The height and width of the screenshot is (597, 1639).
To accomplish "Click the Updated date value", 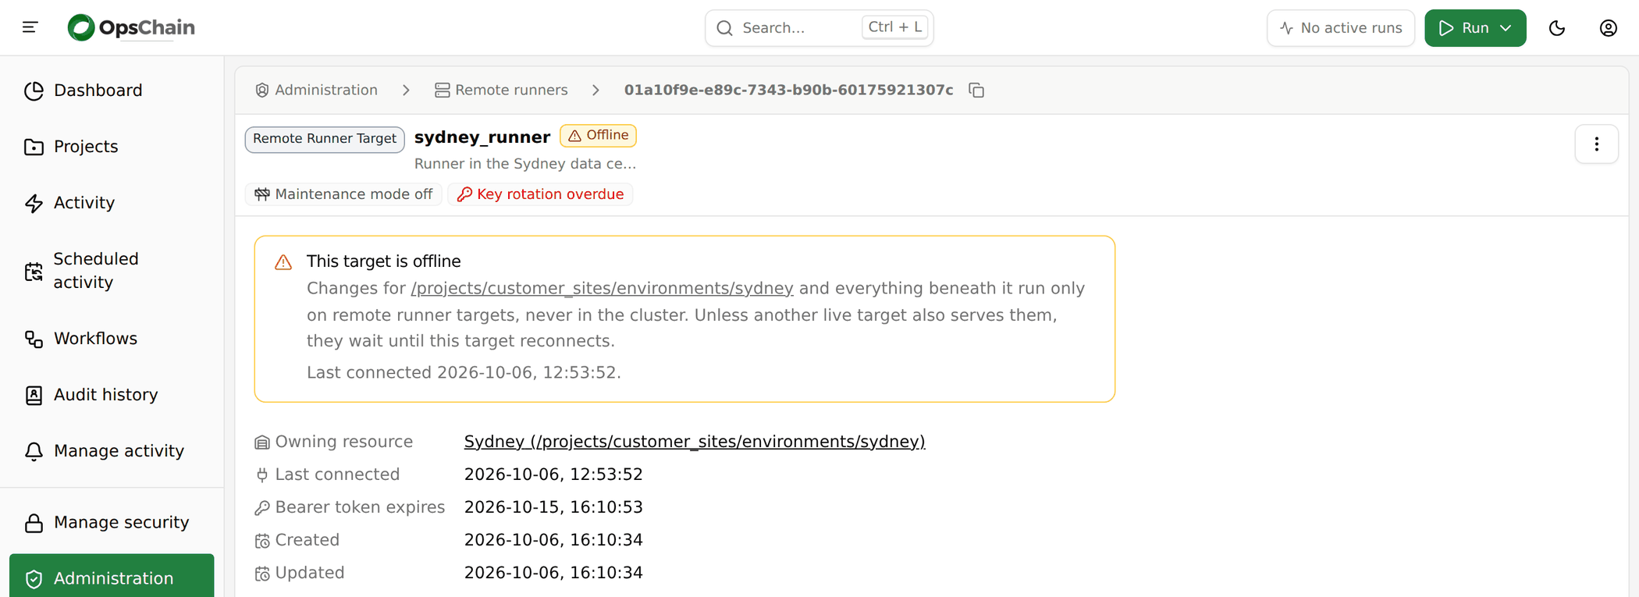I will coord(553,573).
